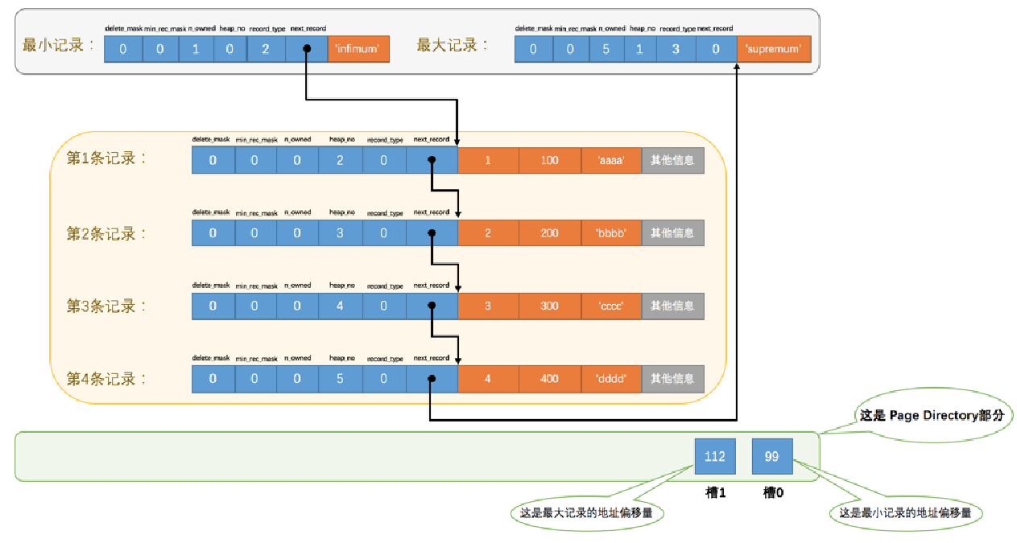Select the 最大记录 label

453,45
